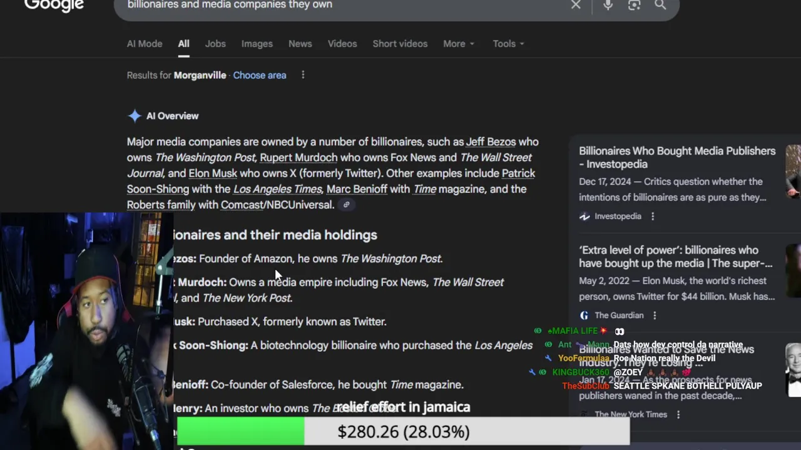The width and height of the screenshot is (801, 450).
Task: Click the Morganville location text
Action: [x=200, y=75]
